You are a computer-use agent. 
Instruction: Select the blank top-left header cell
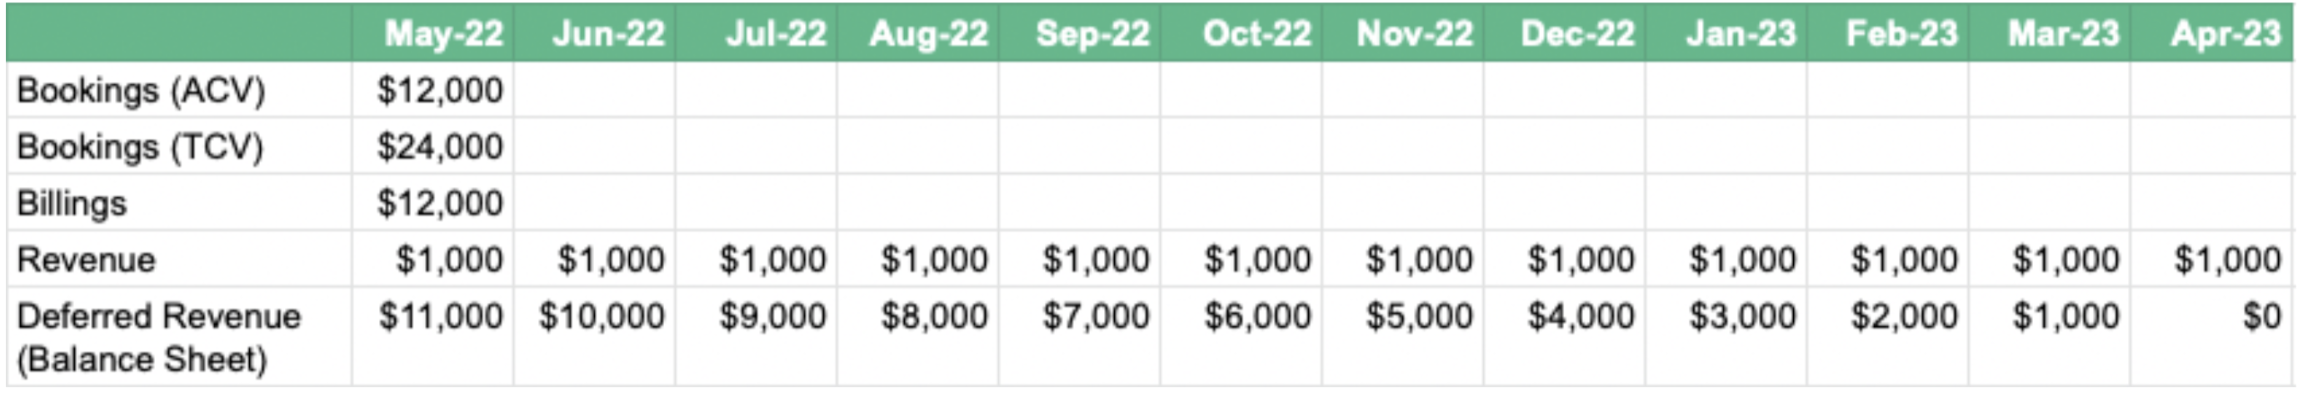(178, 34)
